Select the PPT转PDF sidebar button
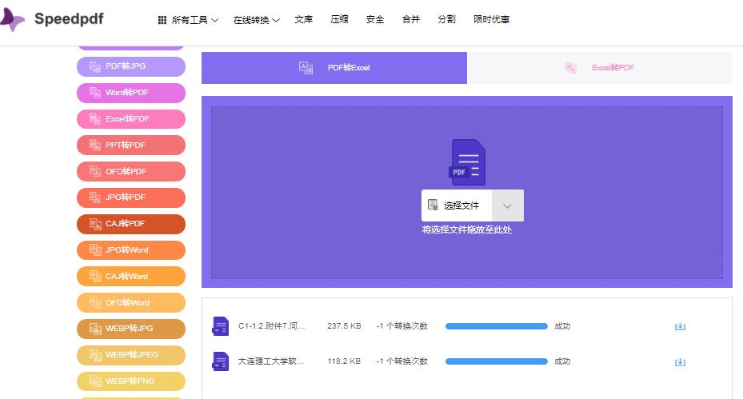The height and width of the screenshot is (399, 743). point(131,145)
